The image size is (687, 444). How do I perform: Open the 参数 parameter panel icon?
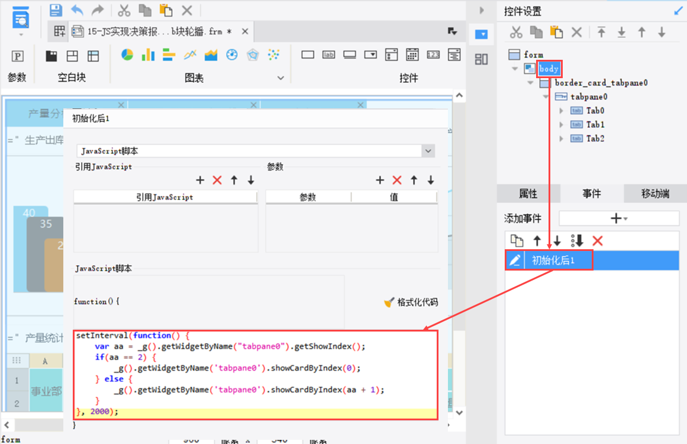tap(17, 56)
